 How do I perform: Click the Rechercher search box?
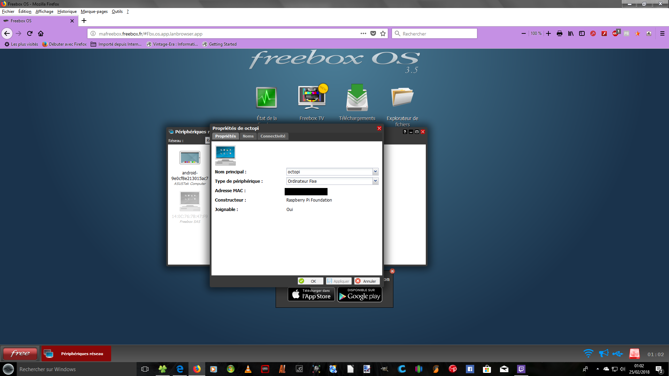click(x=435, y=33)
